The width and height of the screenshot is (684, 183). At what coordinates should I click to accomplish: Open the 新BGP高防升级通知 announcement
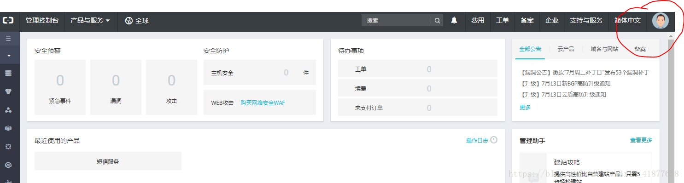pos(565,84)
